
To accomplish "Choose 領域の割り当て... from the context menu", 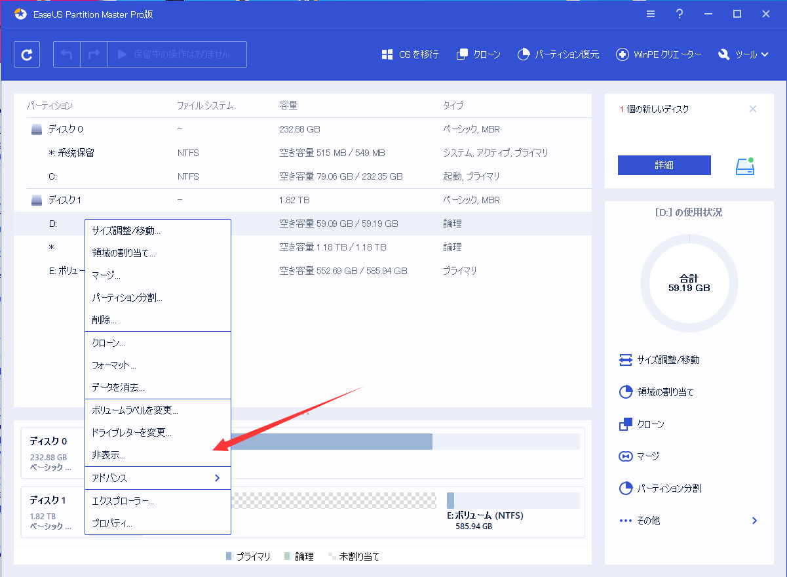I will coord(158,253).
